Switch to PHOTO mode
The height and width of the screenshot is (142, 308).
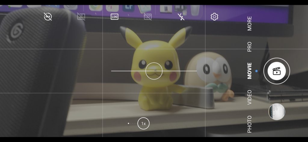click(249, 124)
